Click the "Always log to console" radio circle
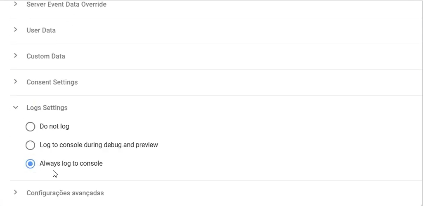423x206 pixels. [x=30, y=164]
